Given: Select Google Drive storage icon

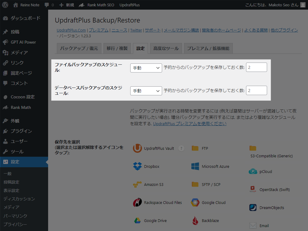Looking at the screenshot, I should (x=137, y=220).
